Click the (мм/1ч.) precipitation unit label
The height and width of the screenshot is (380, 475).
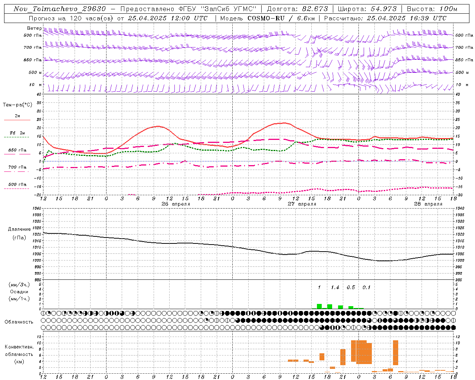(x=19, y=299)
